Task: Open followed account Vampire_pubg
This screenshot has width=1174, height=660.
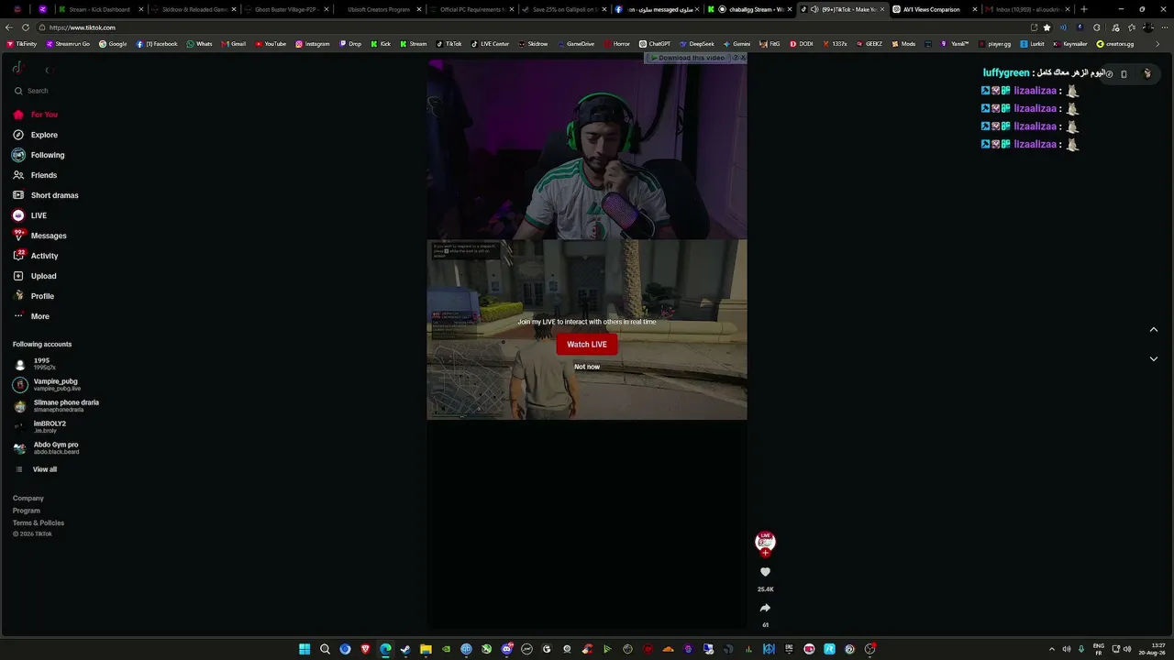Action: [46, 385]
